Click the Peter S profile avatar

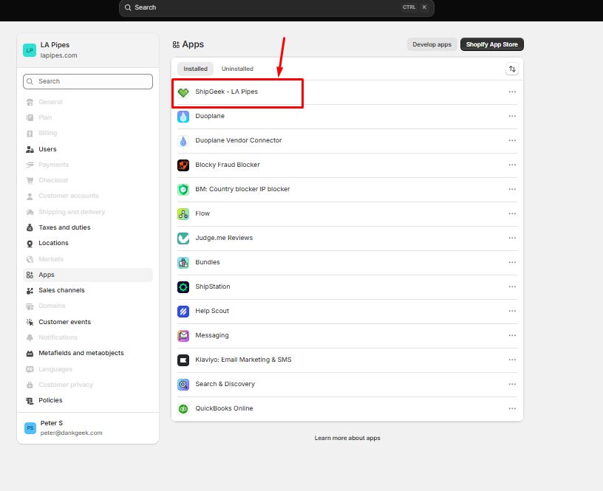pyautogui.click(x=30, y=428)
